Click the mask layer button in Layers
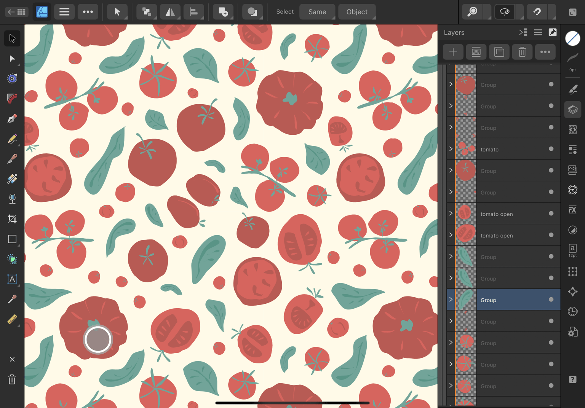This screenshot has width=585, height=408. pyautogui.click(x=476, y=52)
